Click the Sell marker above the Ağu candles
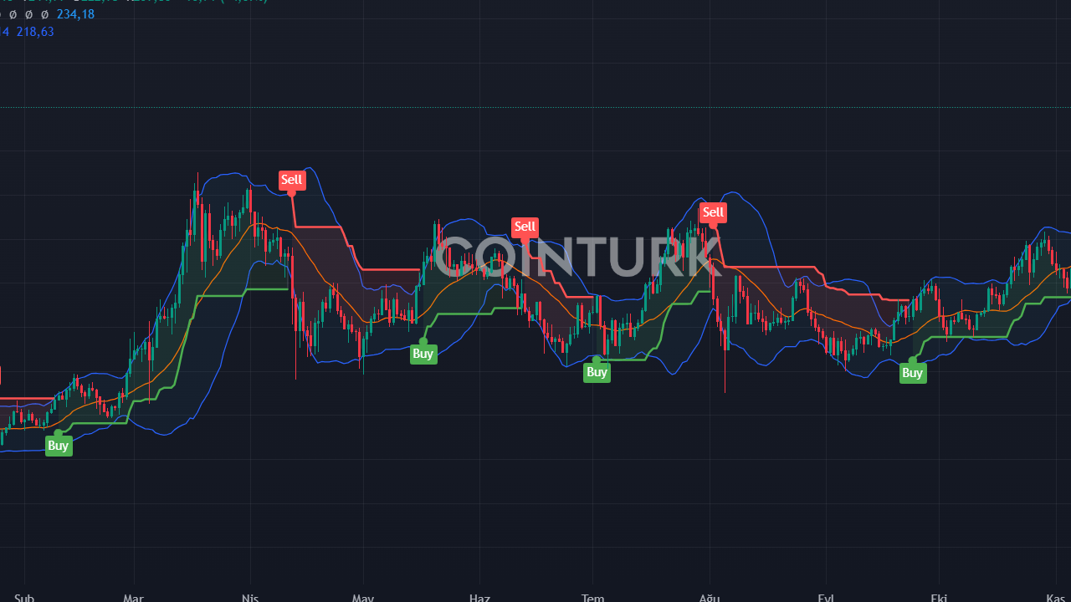The height and width of the screenshot is (602, 1071). [x=713, y=212]
